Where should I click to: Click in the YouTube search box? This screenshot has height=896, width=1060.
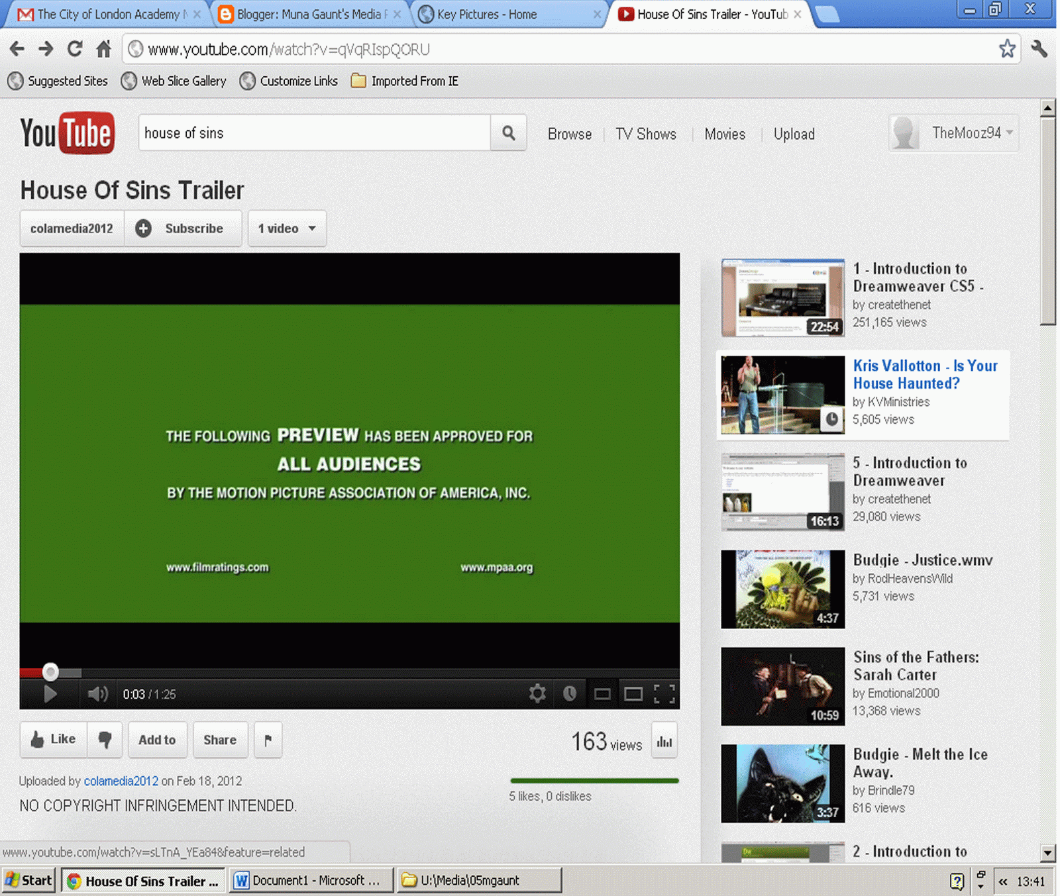click(314, 133)
